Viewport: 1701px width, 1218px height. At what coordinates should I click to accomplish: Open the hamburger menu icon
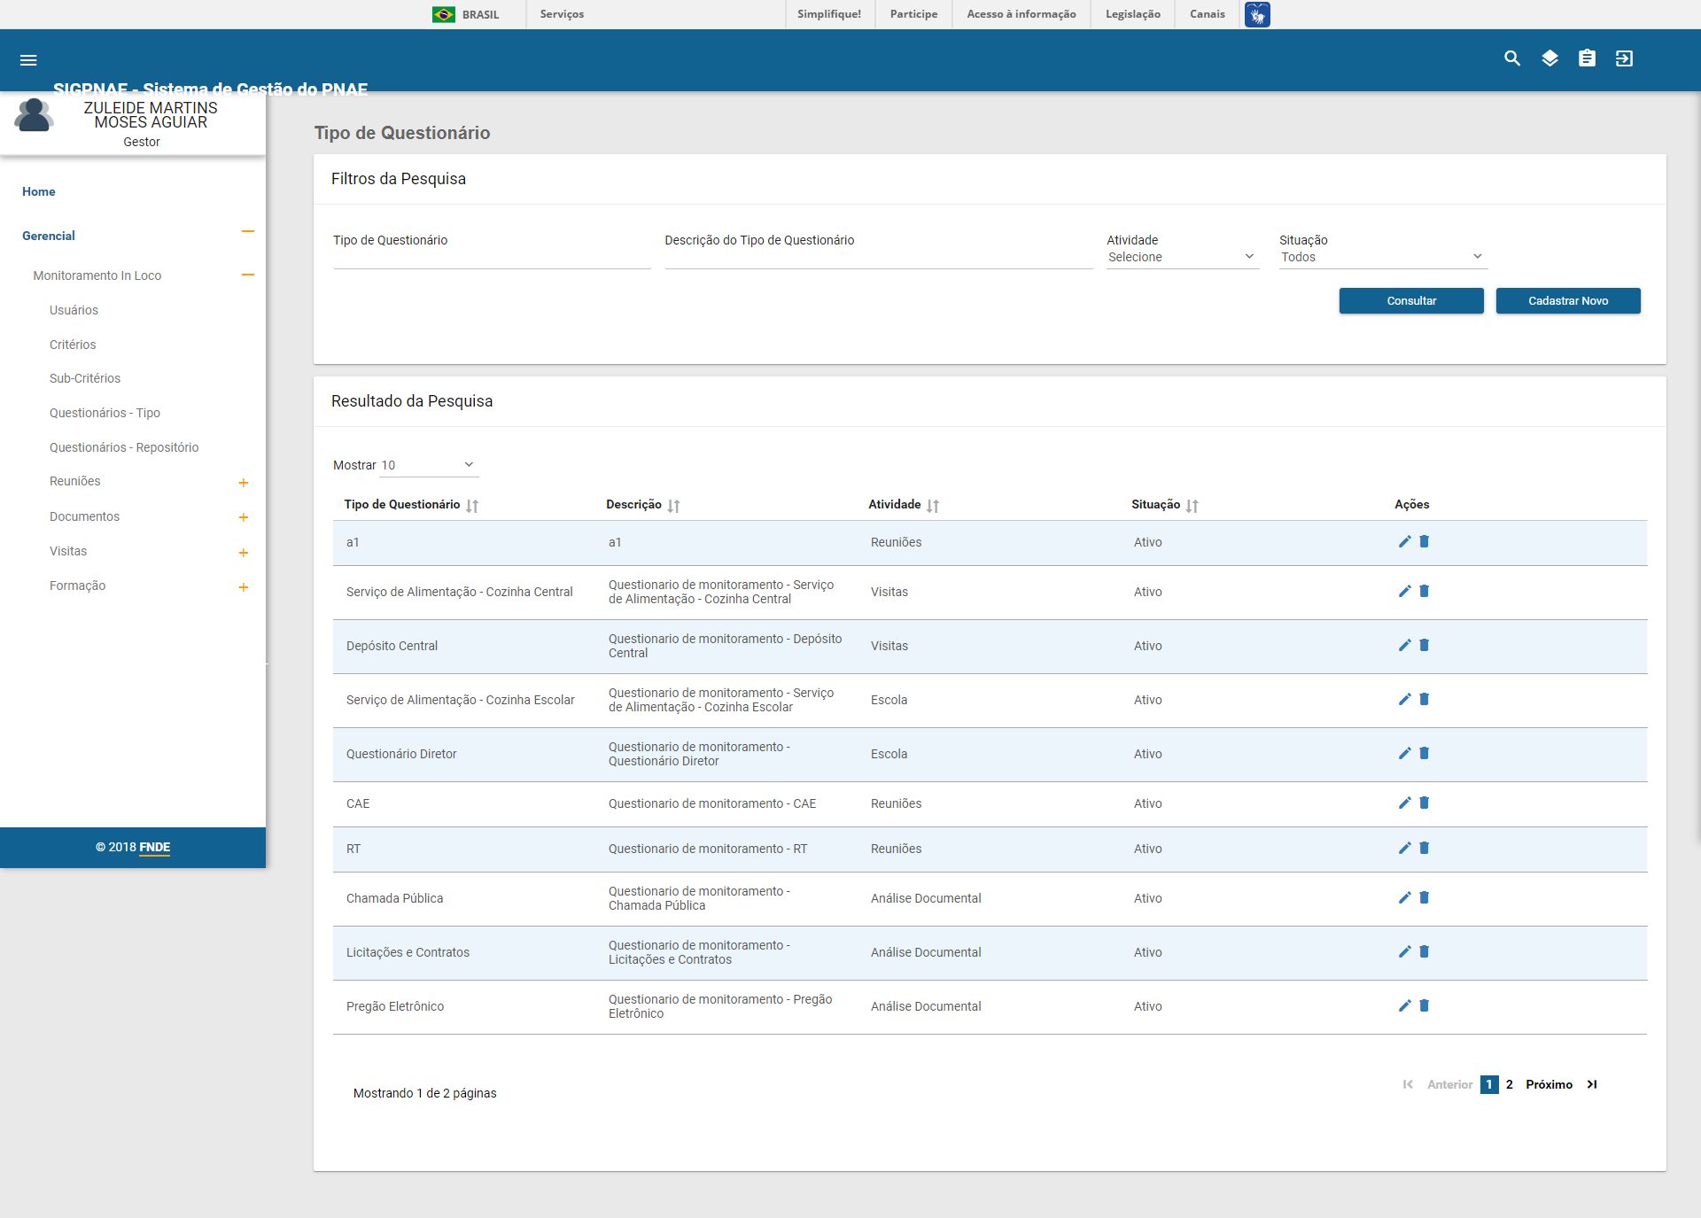[x=28, y=60]
